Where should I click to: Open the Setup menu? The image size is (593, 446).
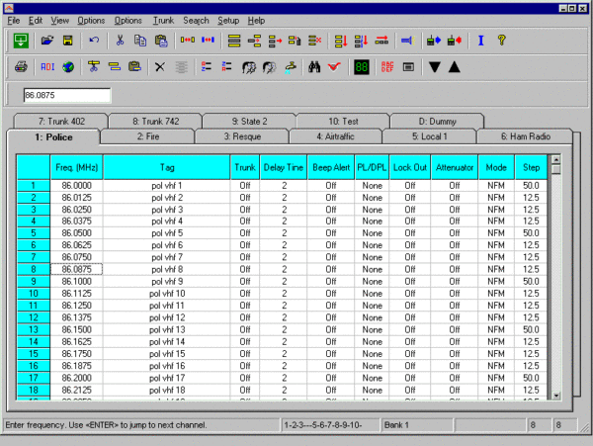tap(228, 21)
